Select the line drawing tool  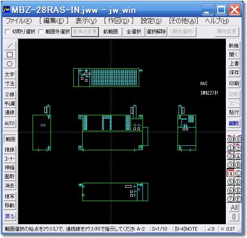pos(10,45)
